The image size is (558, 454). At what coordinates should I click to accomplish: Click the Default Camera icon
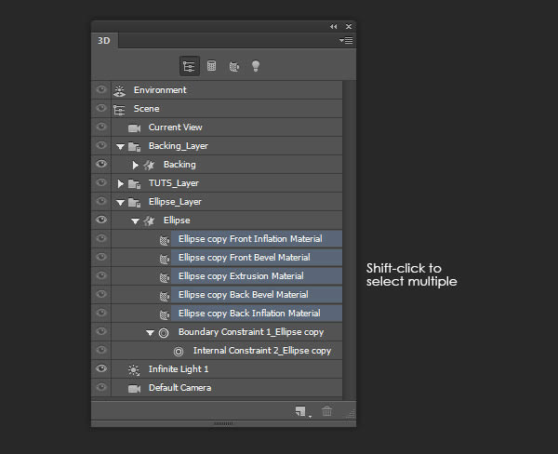click(134, 389)
